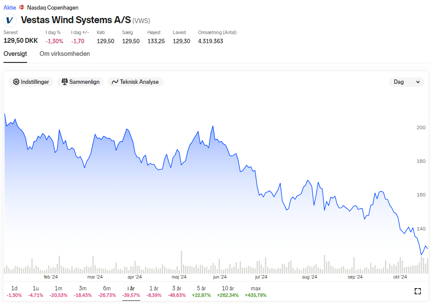
Task: Click the -39,57% year-to-date value
Action: coord(131,295)
